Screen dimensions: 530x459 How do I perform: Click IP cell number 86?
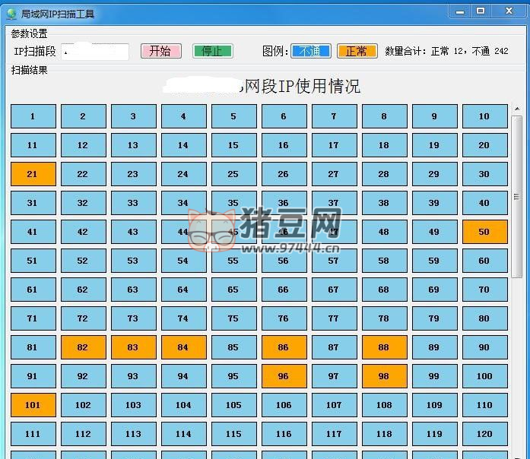(x=284, y=347)
